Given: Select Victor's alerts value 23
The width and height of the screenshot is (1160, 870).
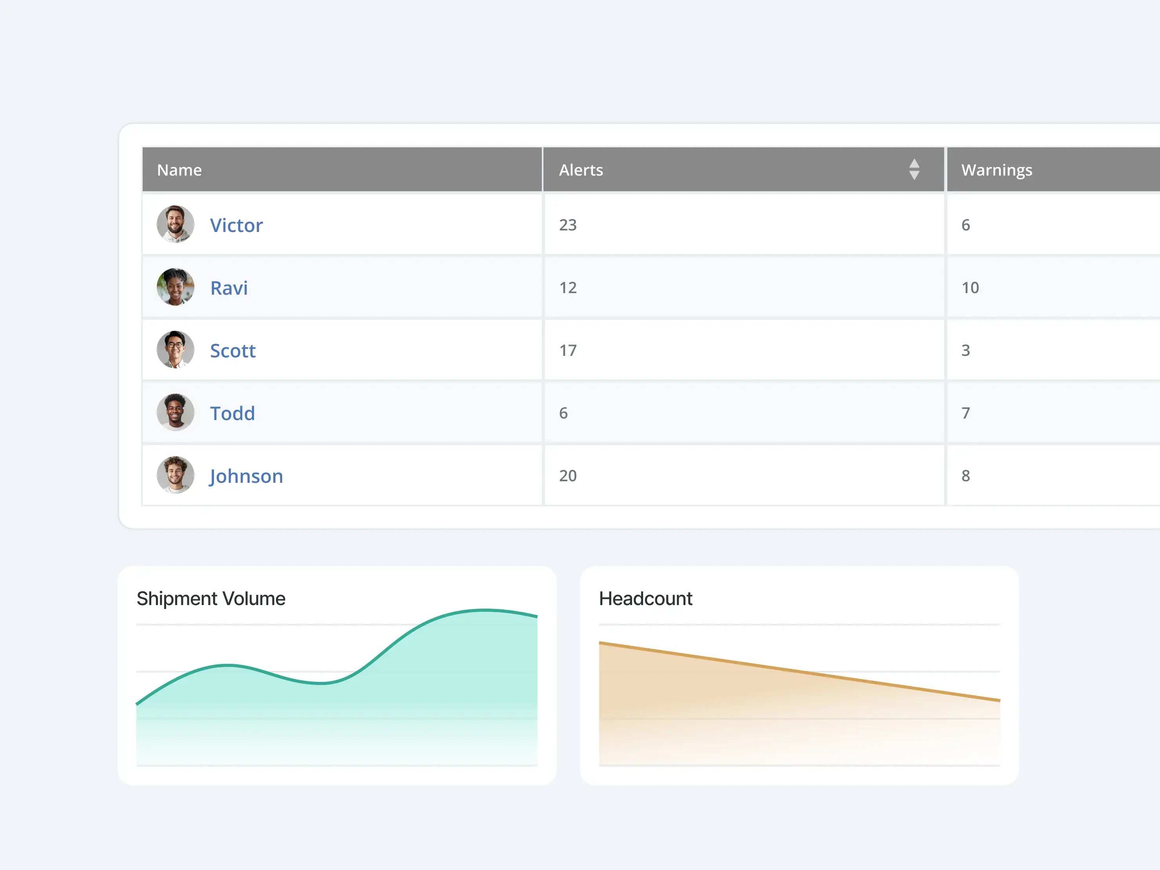Looking at the screenshot, I should pos(567,225).
